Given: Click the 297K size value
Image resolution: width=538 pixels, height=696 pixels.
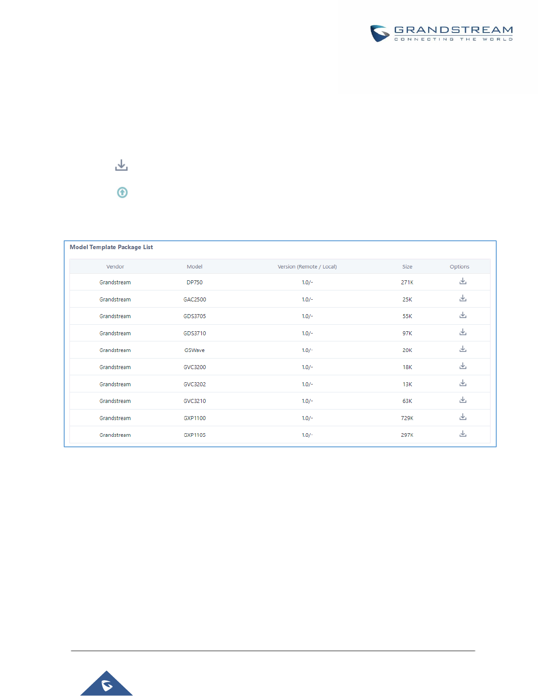Looking at the screenshot, I should pyautogui.click(x=407, y=435).
